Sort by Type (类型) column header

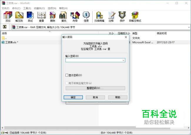pos(143,33)
